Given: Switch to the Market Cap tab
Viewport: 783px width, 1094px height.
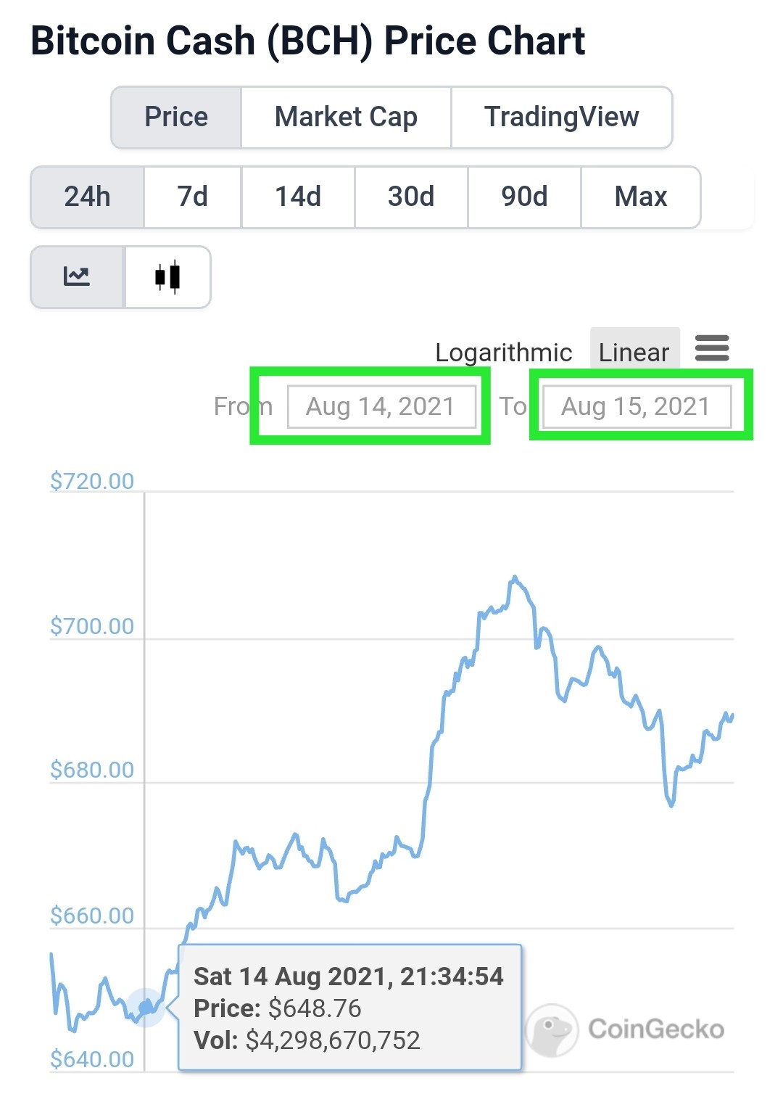Looking at the screenshot, I should [346, 118].
